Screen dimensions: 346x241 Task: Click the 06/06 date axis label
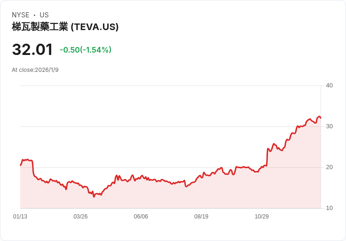click(x=141, y=217)
